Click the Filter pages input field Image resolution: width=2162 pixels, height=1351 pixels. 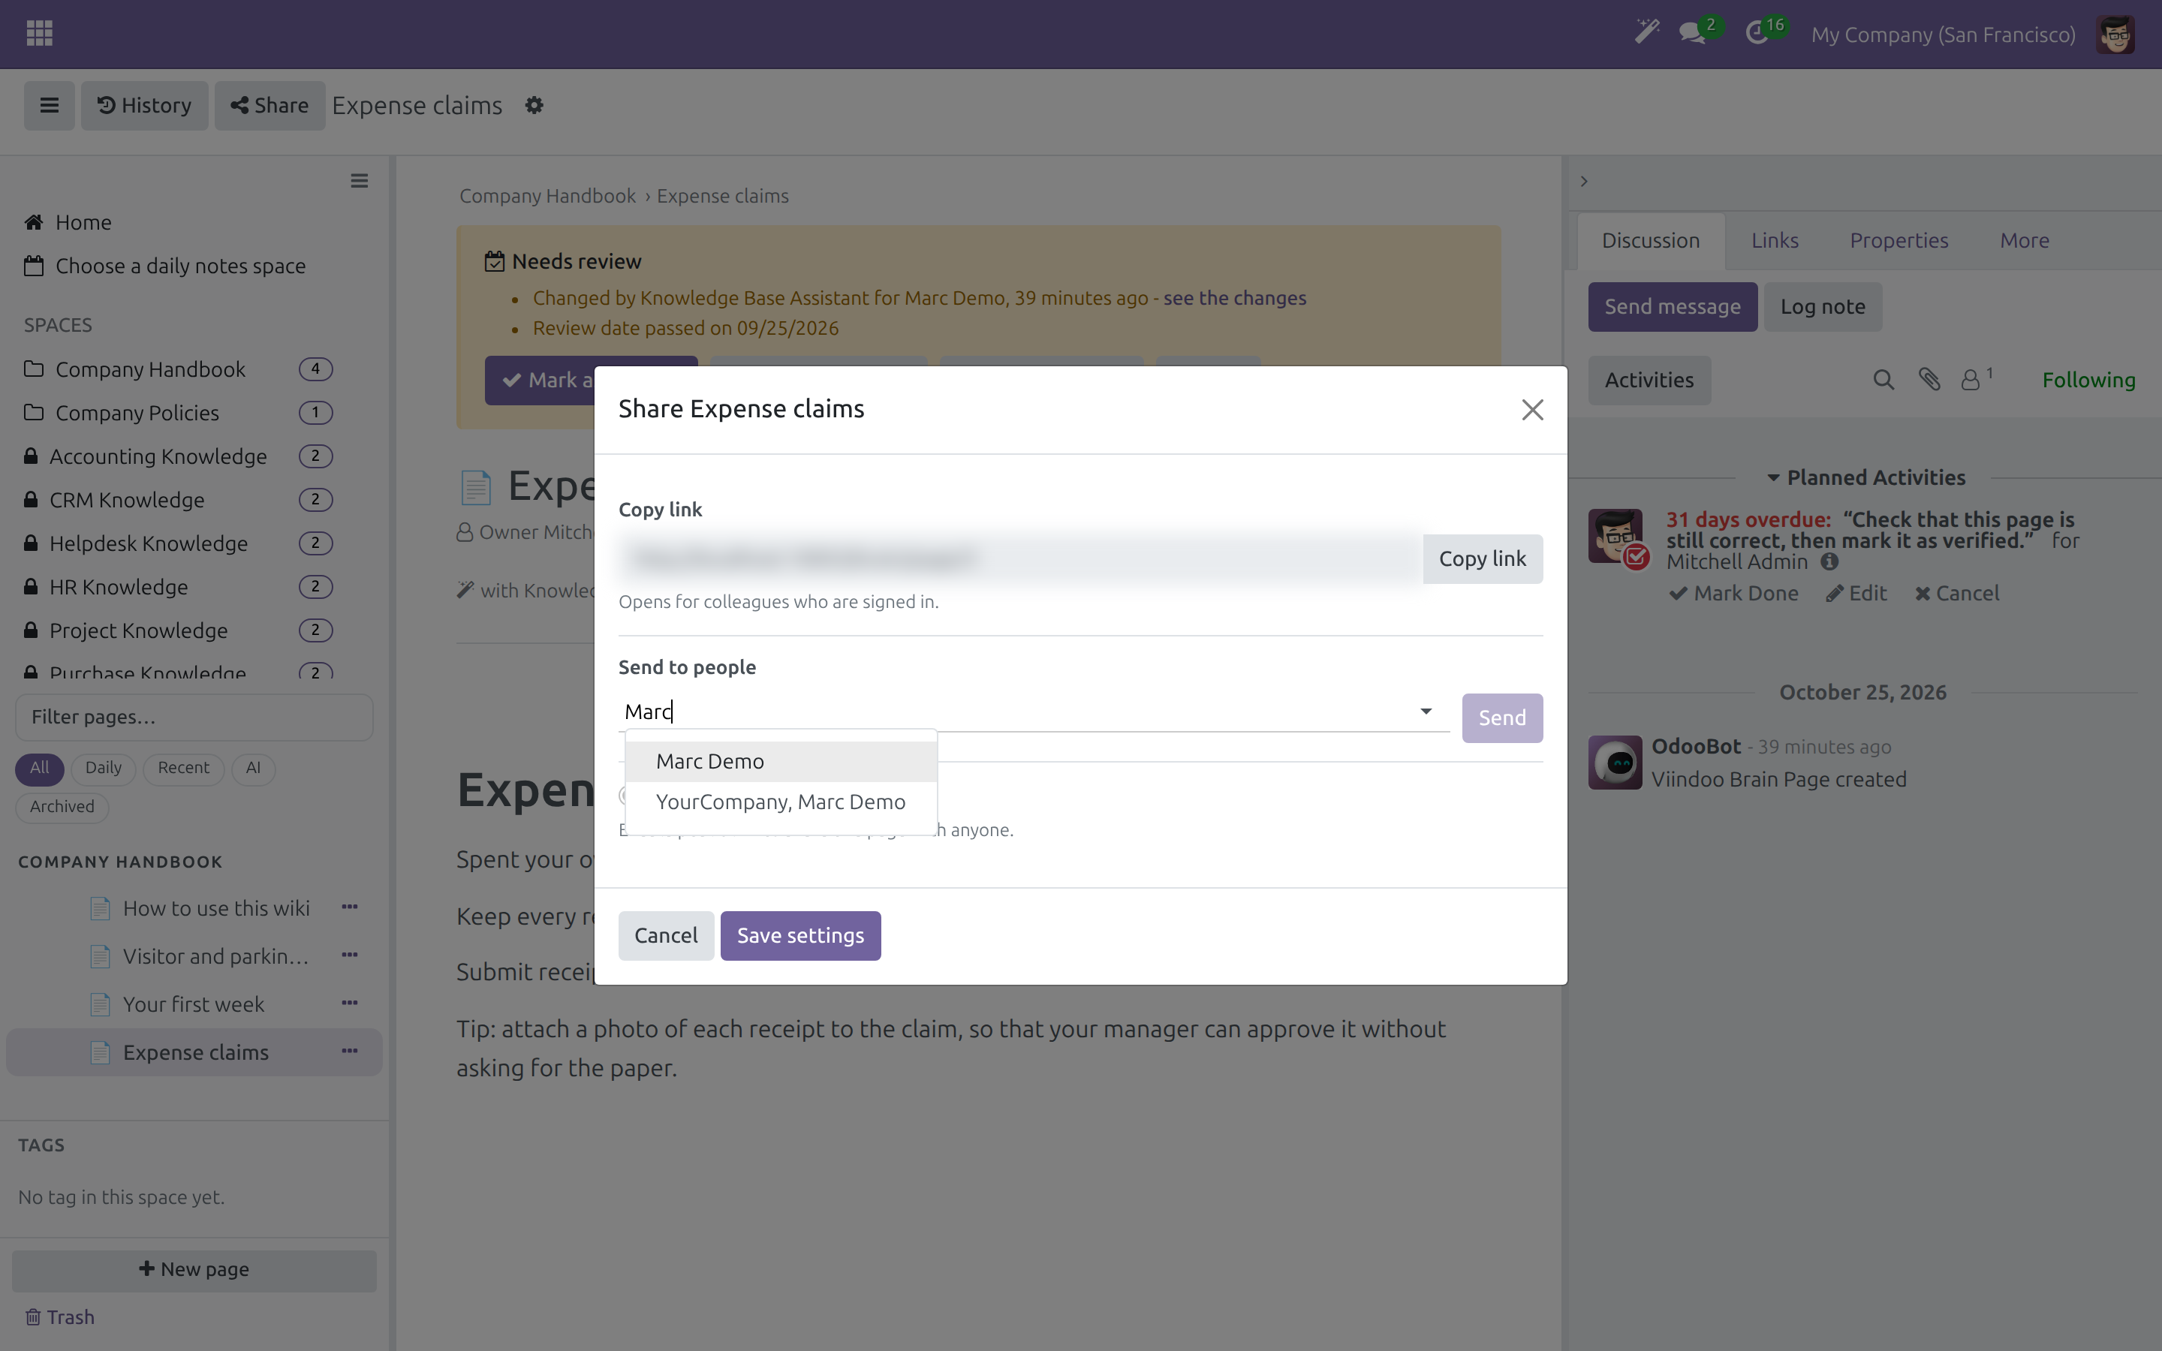[194, 718]
